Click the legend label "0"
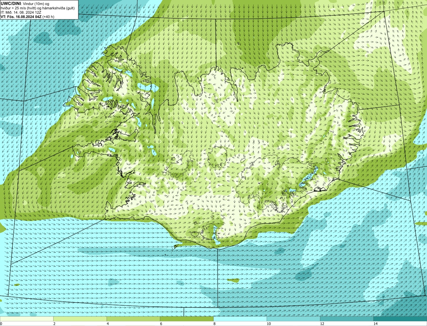Image resolution: width=427 pixels, height=326 pixels. (x=1, y=324)
